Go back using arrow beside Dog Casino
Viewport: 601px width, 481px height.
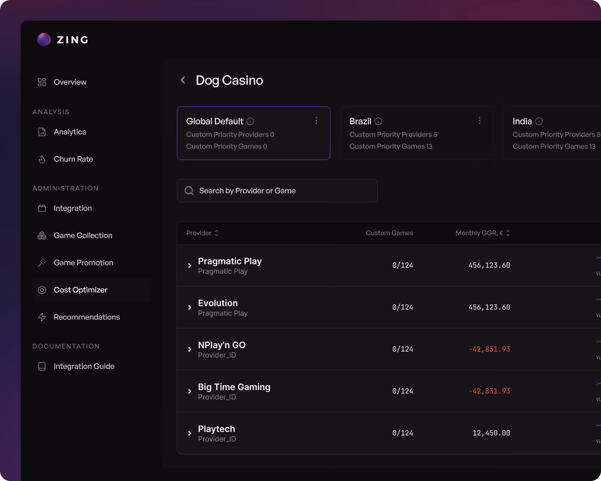coord(183,80)
